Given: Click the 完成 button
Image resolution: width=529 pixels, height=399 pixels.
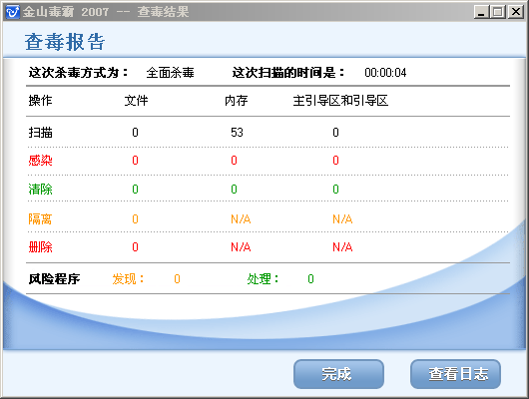Looking at the screenshot, I should coord(338,374).
